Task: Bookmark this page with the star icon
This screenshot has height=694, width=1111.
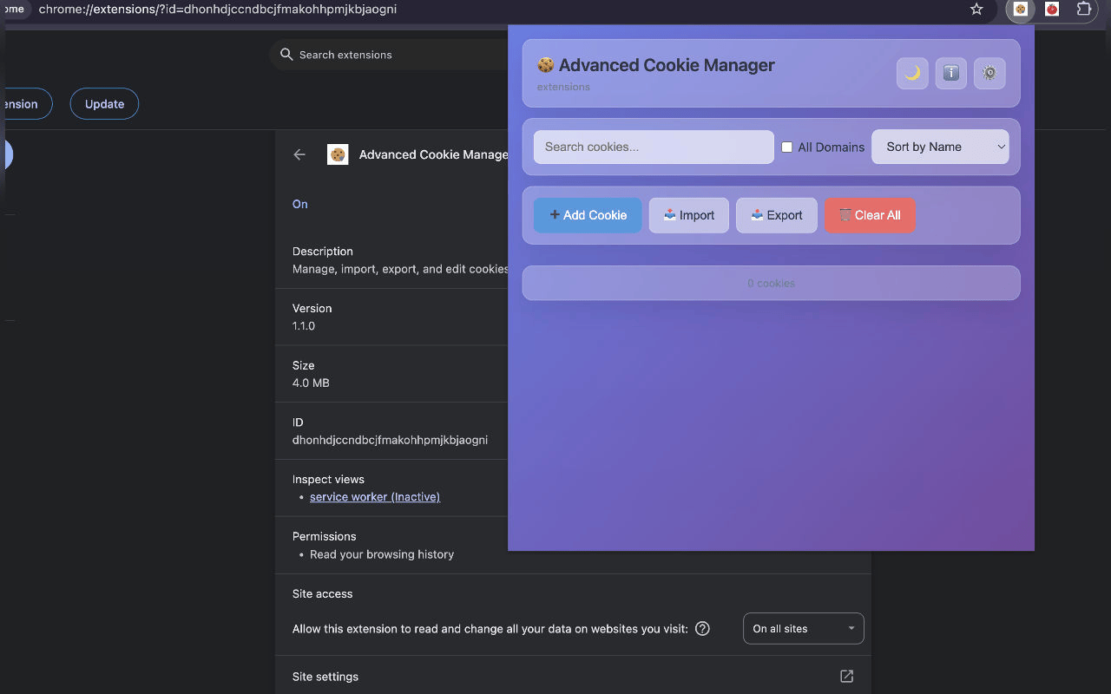Action: 976,10
